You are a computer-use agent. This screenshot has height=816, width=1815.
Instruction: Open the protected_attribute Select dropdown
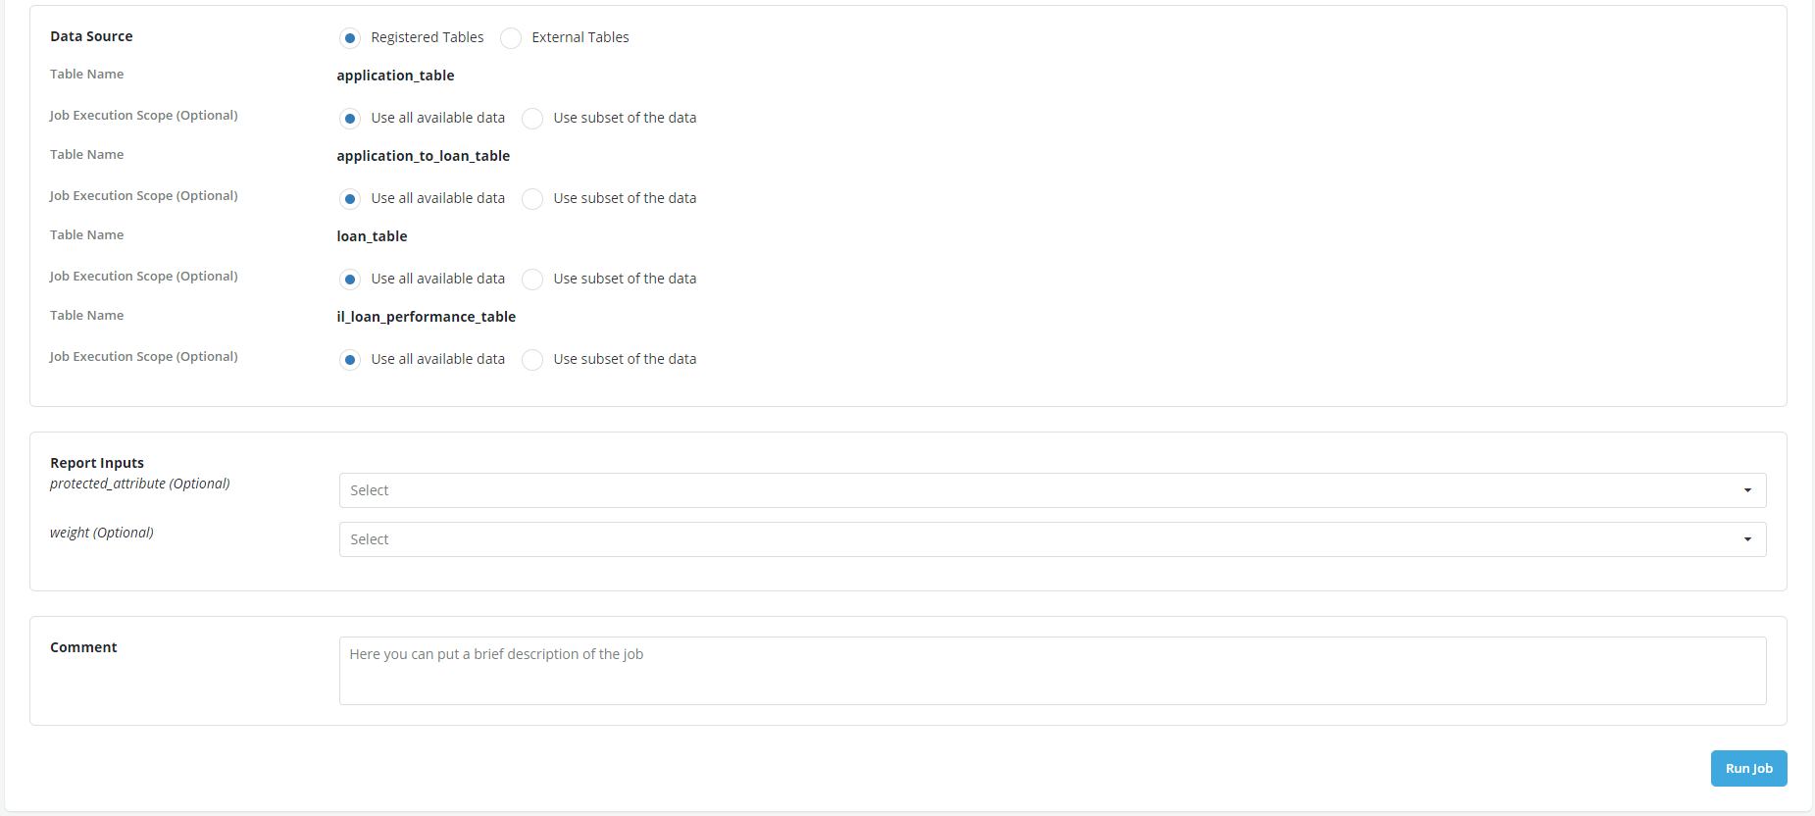(1051, 490)
